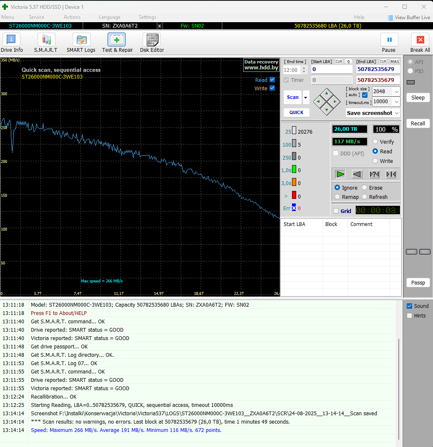Disable the Write graph line checkbox
This screenshot has width=433, height=447.
272,88
